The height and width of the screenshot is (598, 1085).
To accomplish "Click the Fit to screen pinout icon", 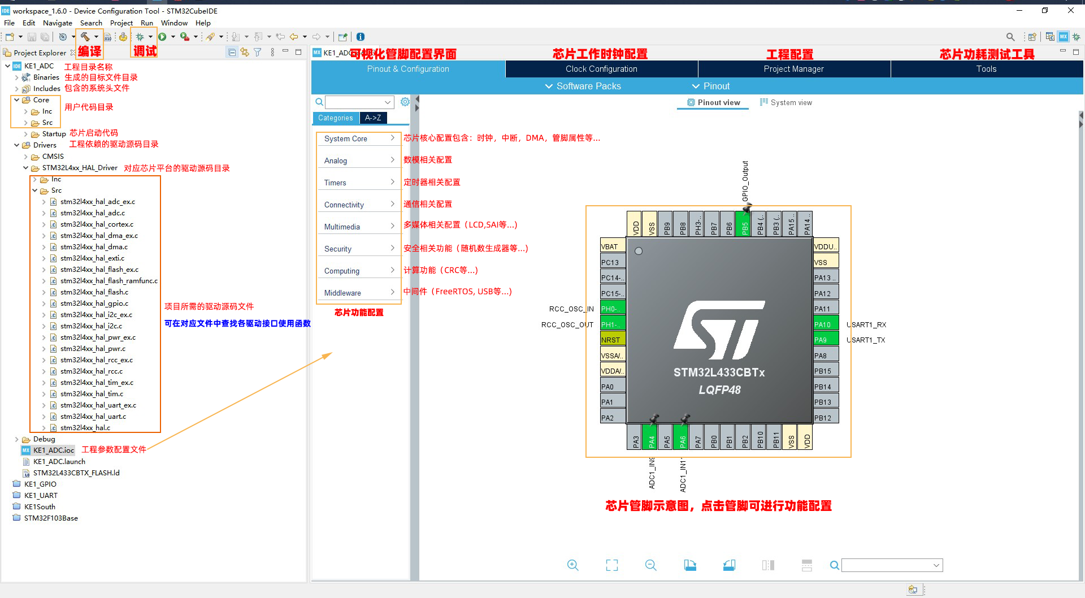I will point(612,565).
